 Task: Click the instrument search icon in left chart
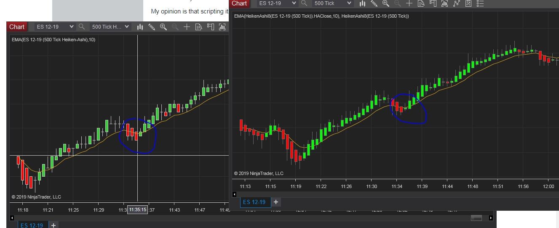[82, 27]
